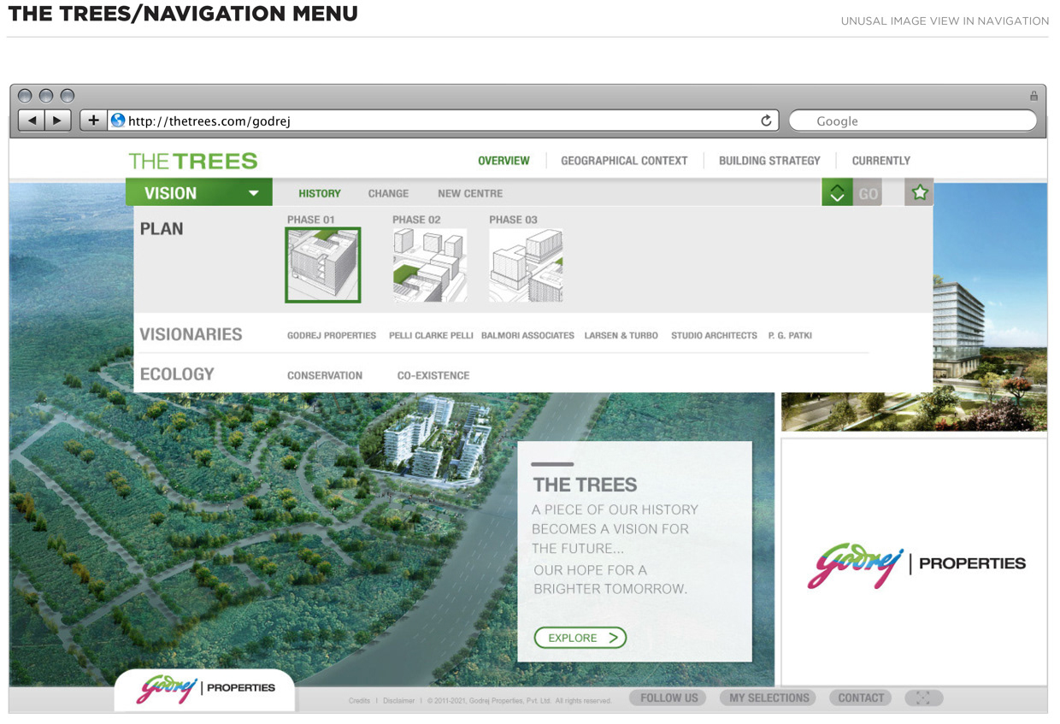Select the Change submenu item
Screen dimensions: 1060x724
388,194
